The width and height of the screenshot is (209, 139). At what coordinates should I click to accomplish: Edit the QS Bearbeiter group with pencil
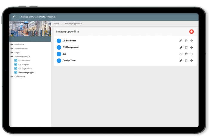click(x=181, y=41)
